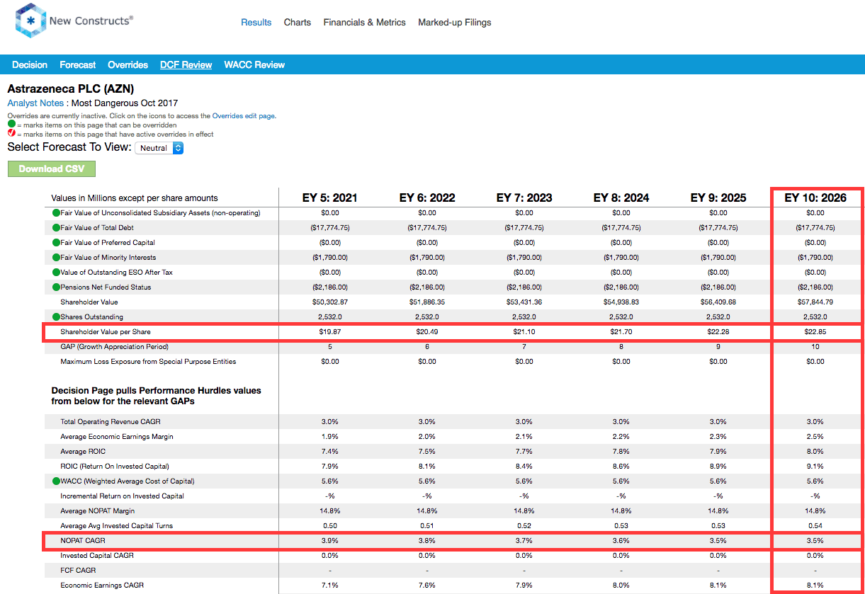Click the NOPAT CAGR row label

click(83, 541)
